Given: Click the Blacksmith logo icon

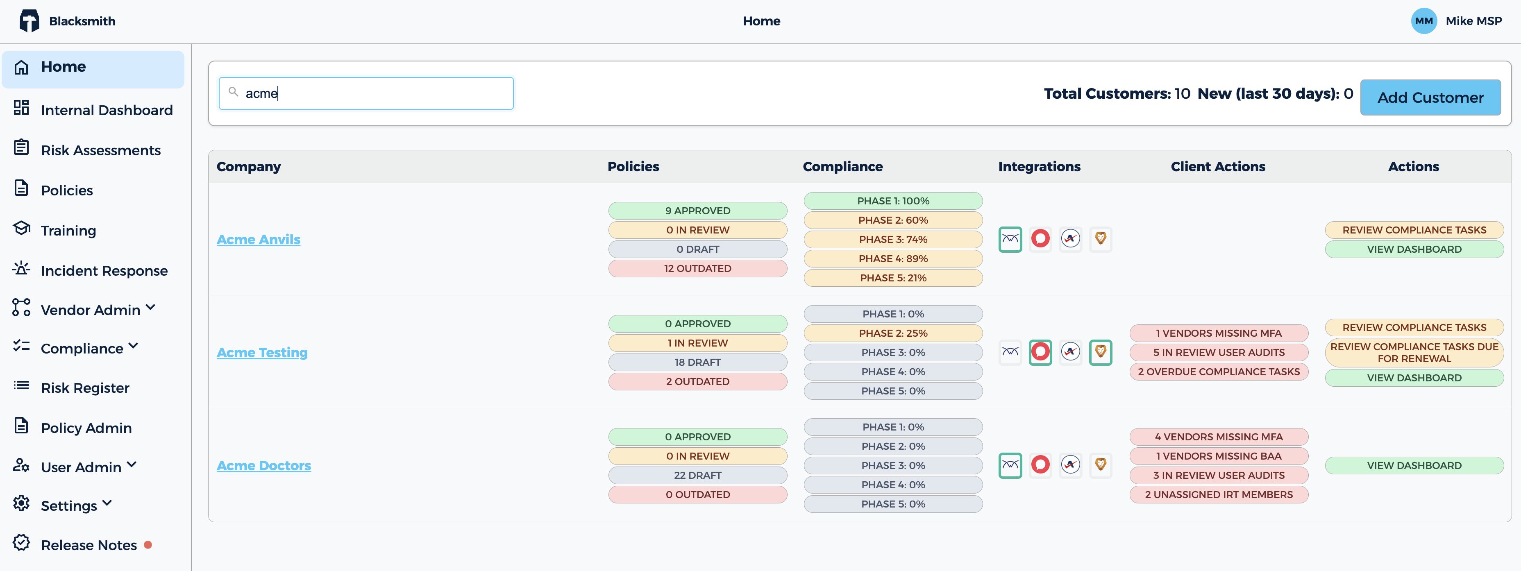Looking at the screenshot, I should click(29, 21).
